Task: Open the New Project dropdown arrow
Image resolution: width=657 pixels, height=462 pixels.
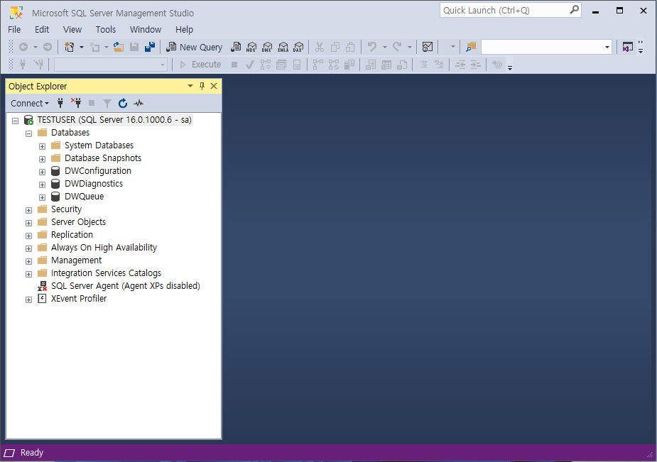Action: (x=82, y=48)
